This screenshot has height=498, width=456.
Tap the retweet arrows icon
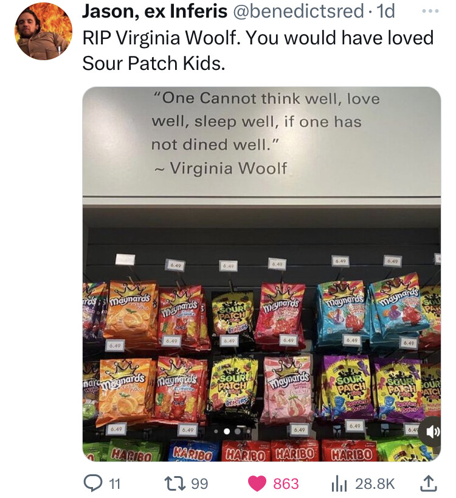click(x=175, y=483)
